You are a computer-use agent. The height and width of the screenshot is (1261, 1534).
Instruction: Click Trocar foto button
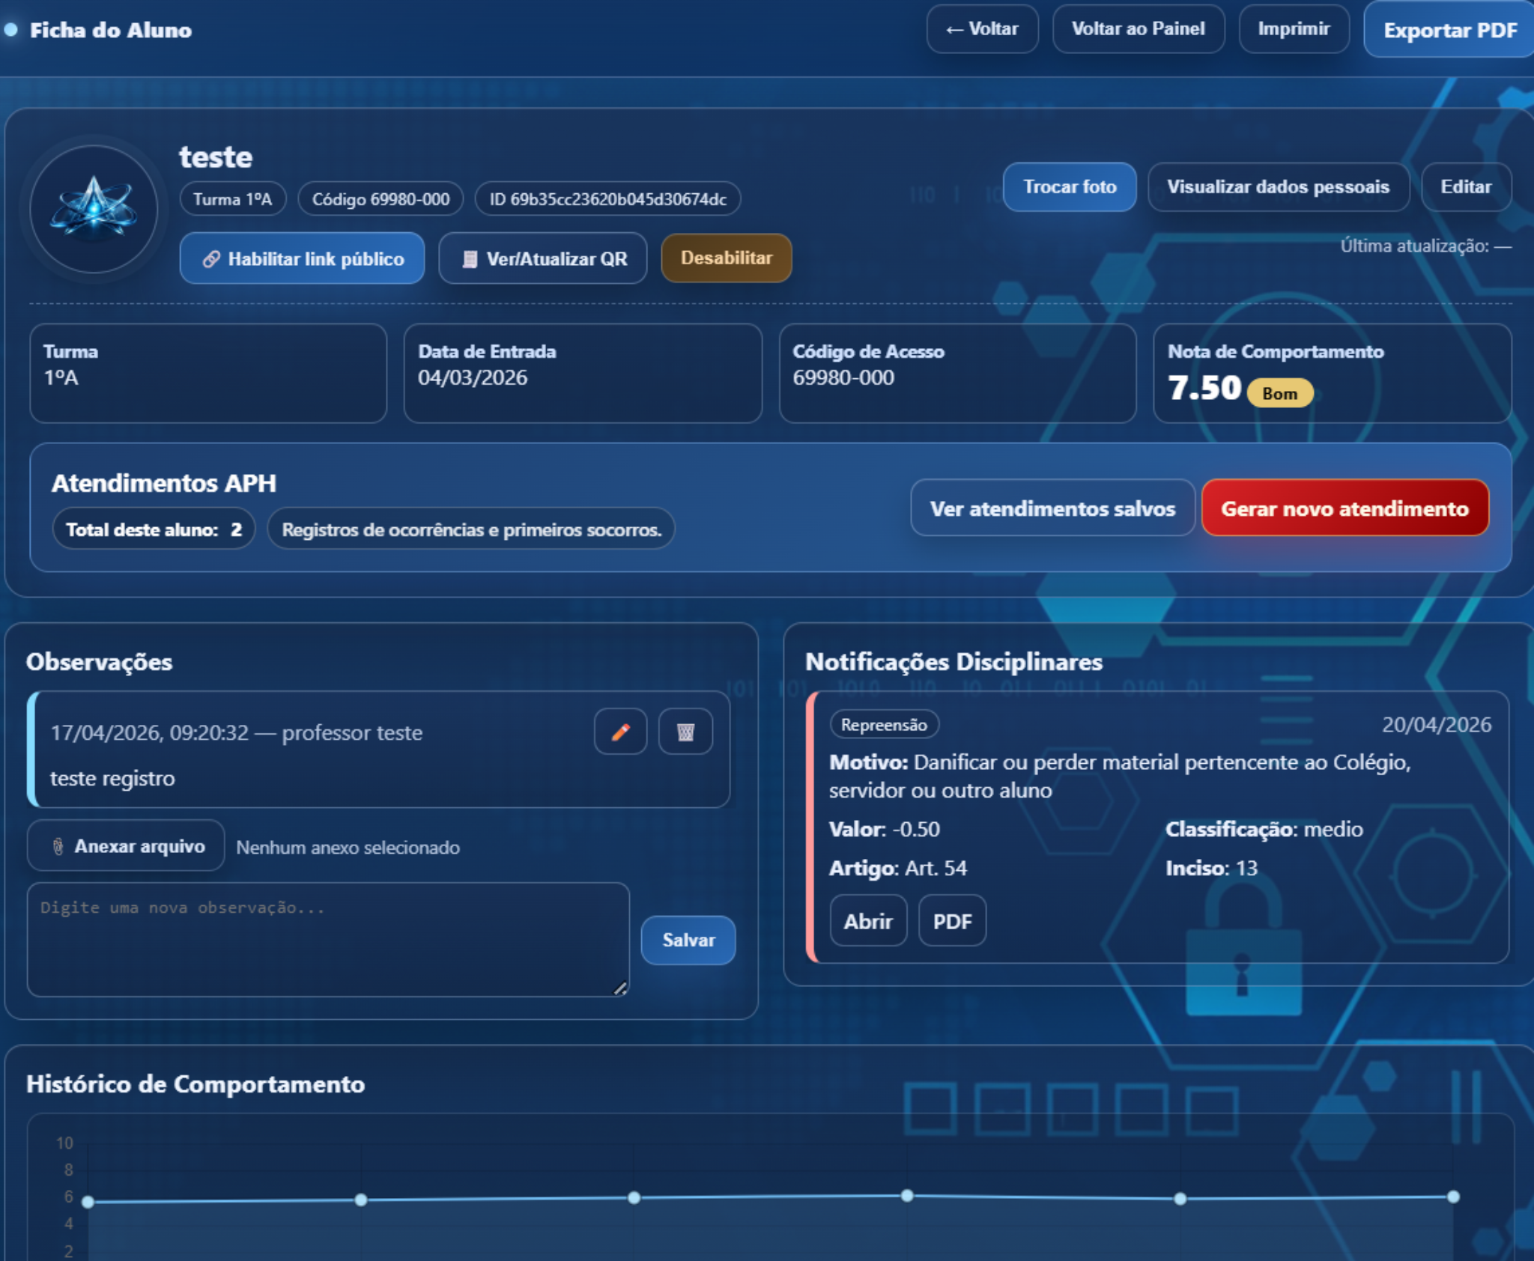coord(1069,186)
